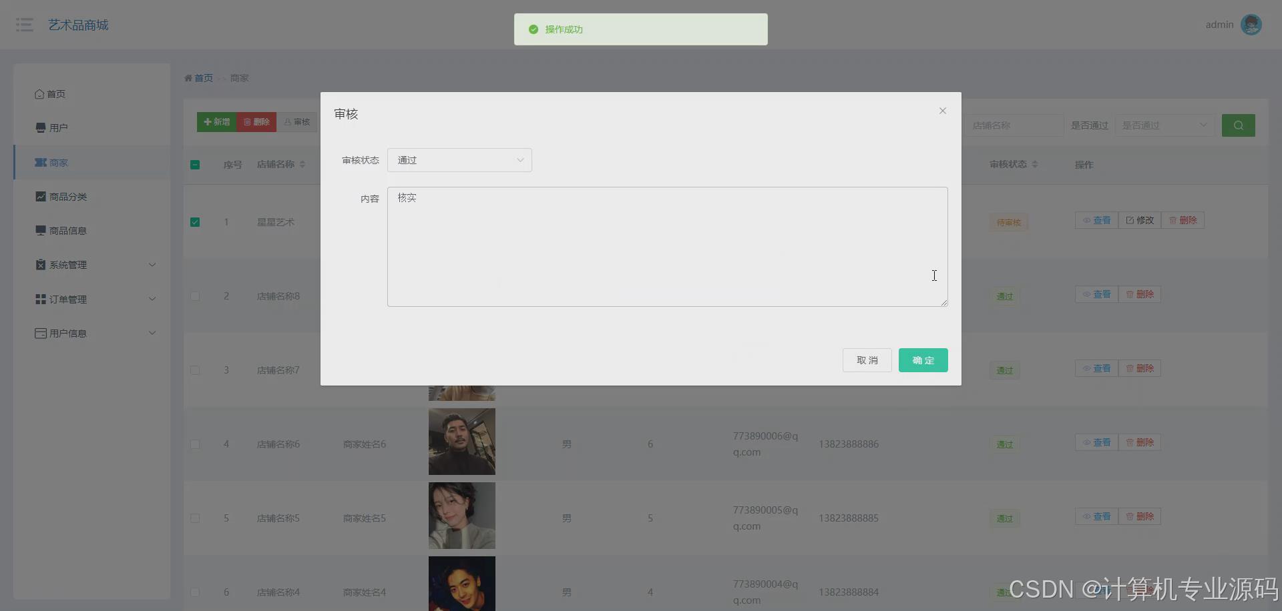Image resolution: width=1282 pixels, height=611 pixels.
Task: Open 商品分类 in the sidebar
Action: pyautogui.click(x=91, y=197)
